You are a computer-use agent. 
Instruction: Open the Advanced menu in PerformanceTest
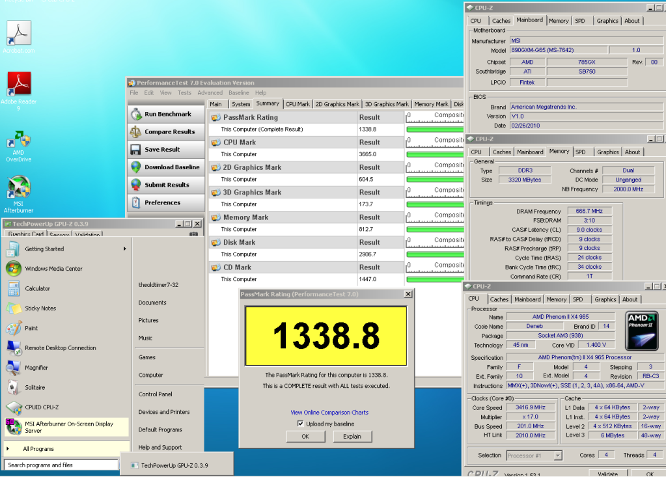pyautogui.click(x=210, y=93)
